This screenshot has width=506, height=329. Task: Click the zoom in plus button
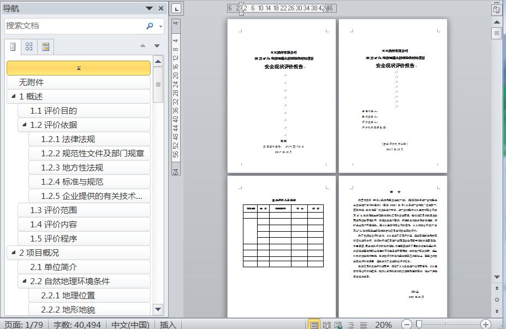click(485, 325)
